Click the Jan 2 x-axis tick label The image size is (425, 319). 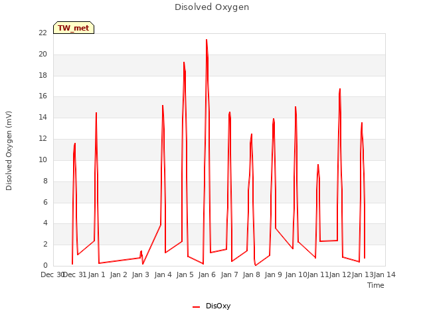click(118, 274)
